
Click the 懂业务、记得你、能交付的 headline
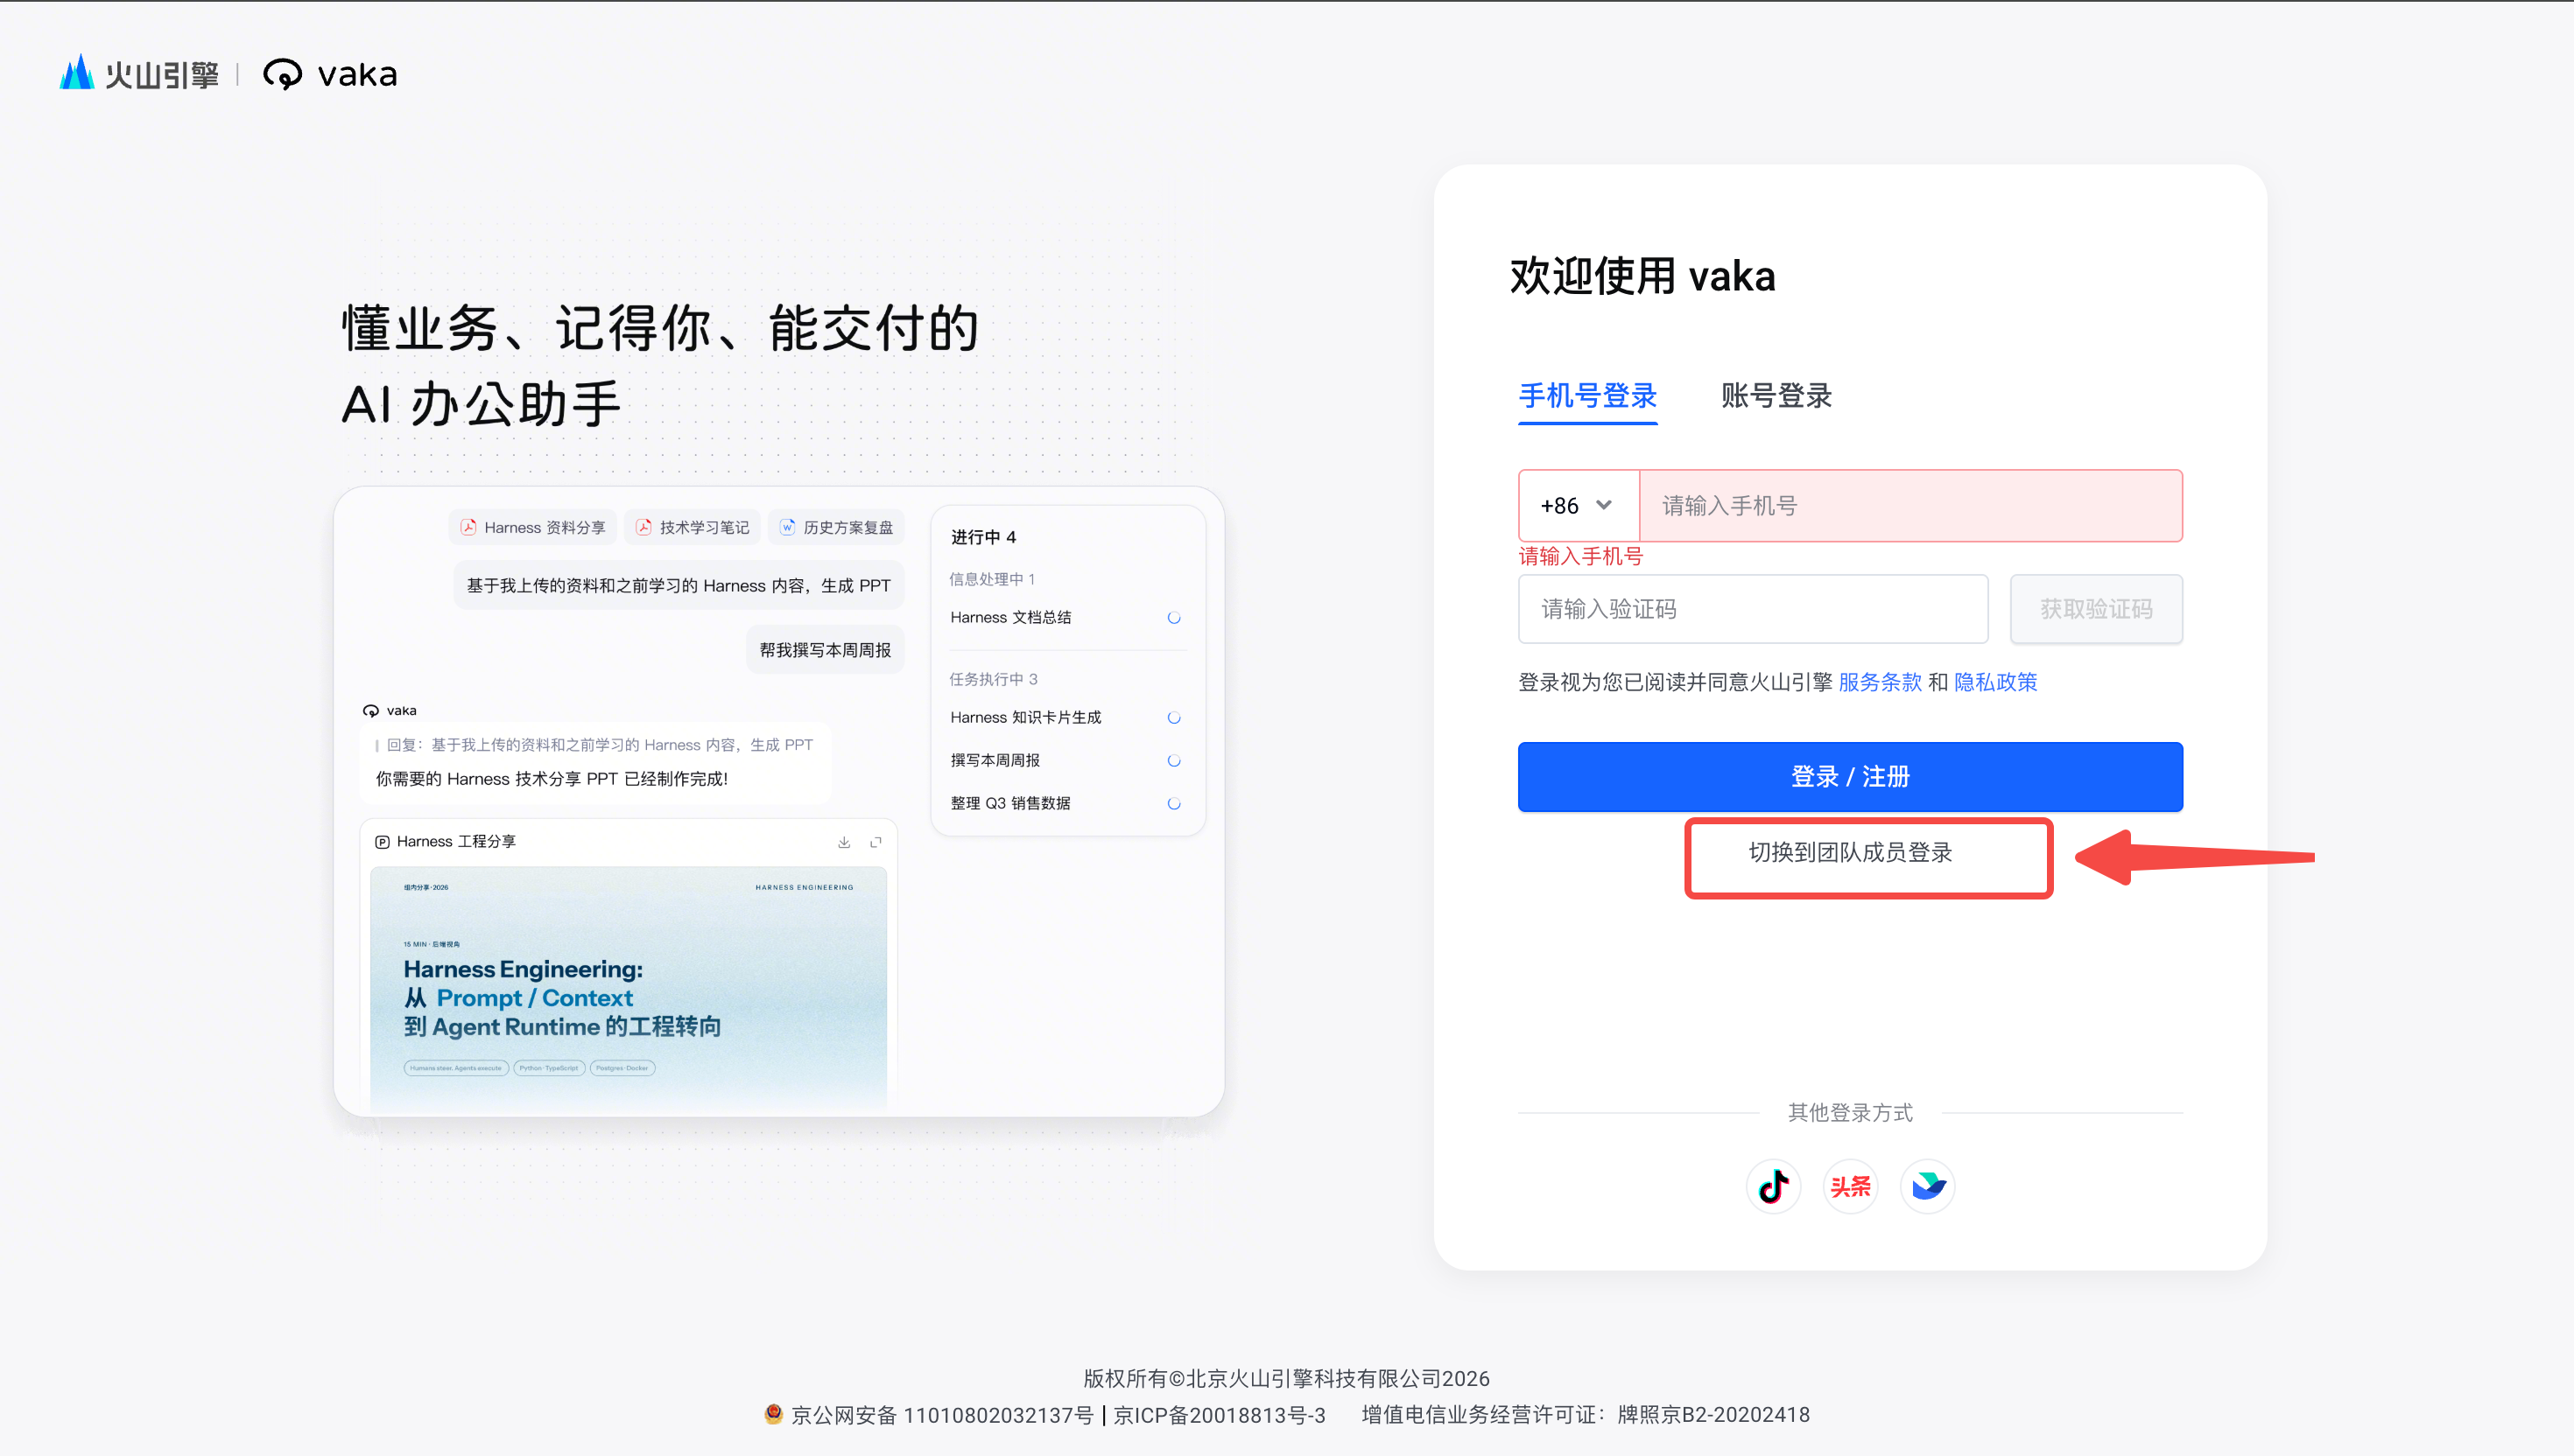pos(659,328)
